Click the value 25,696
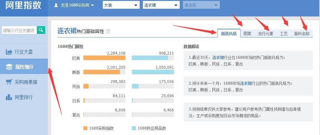 point(167,96)
